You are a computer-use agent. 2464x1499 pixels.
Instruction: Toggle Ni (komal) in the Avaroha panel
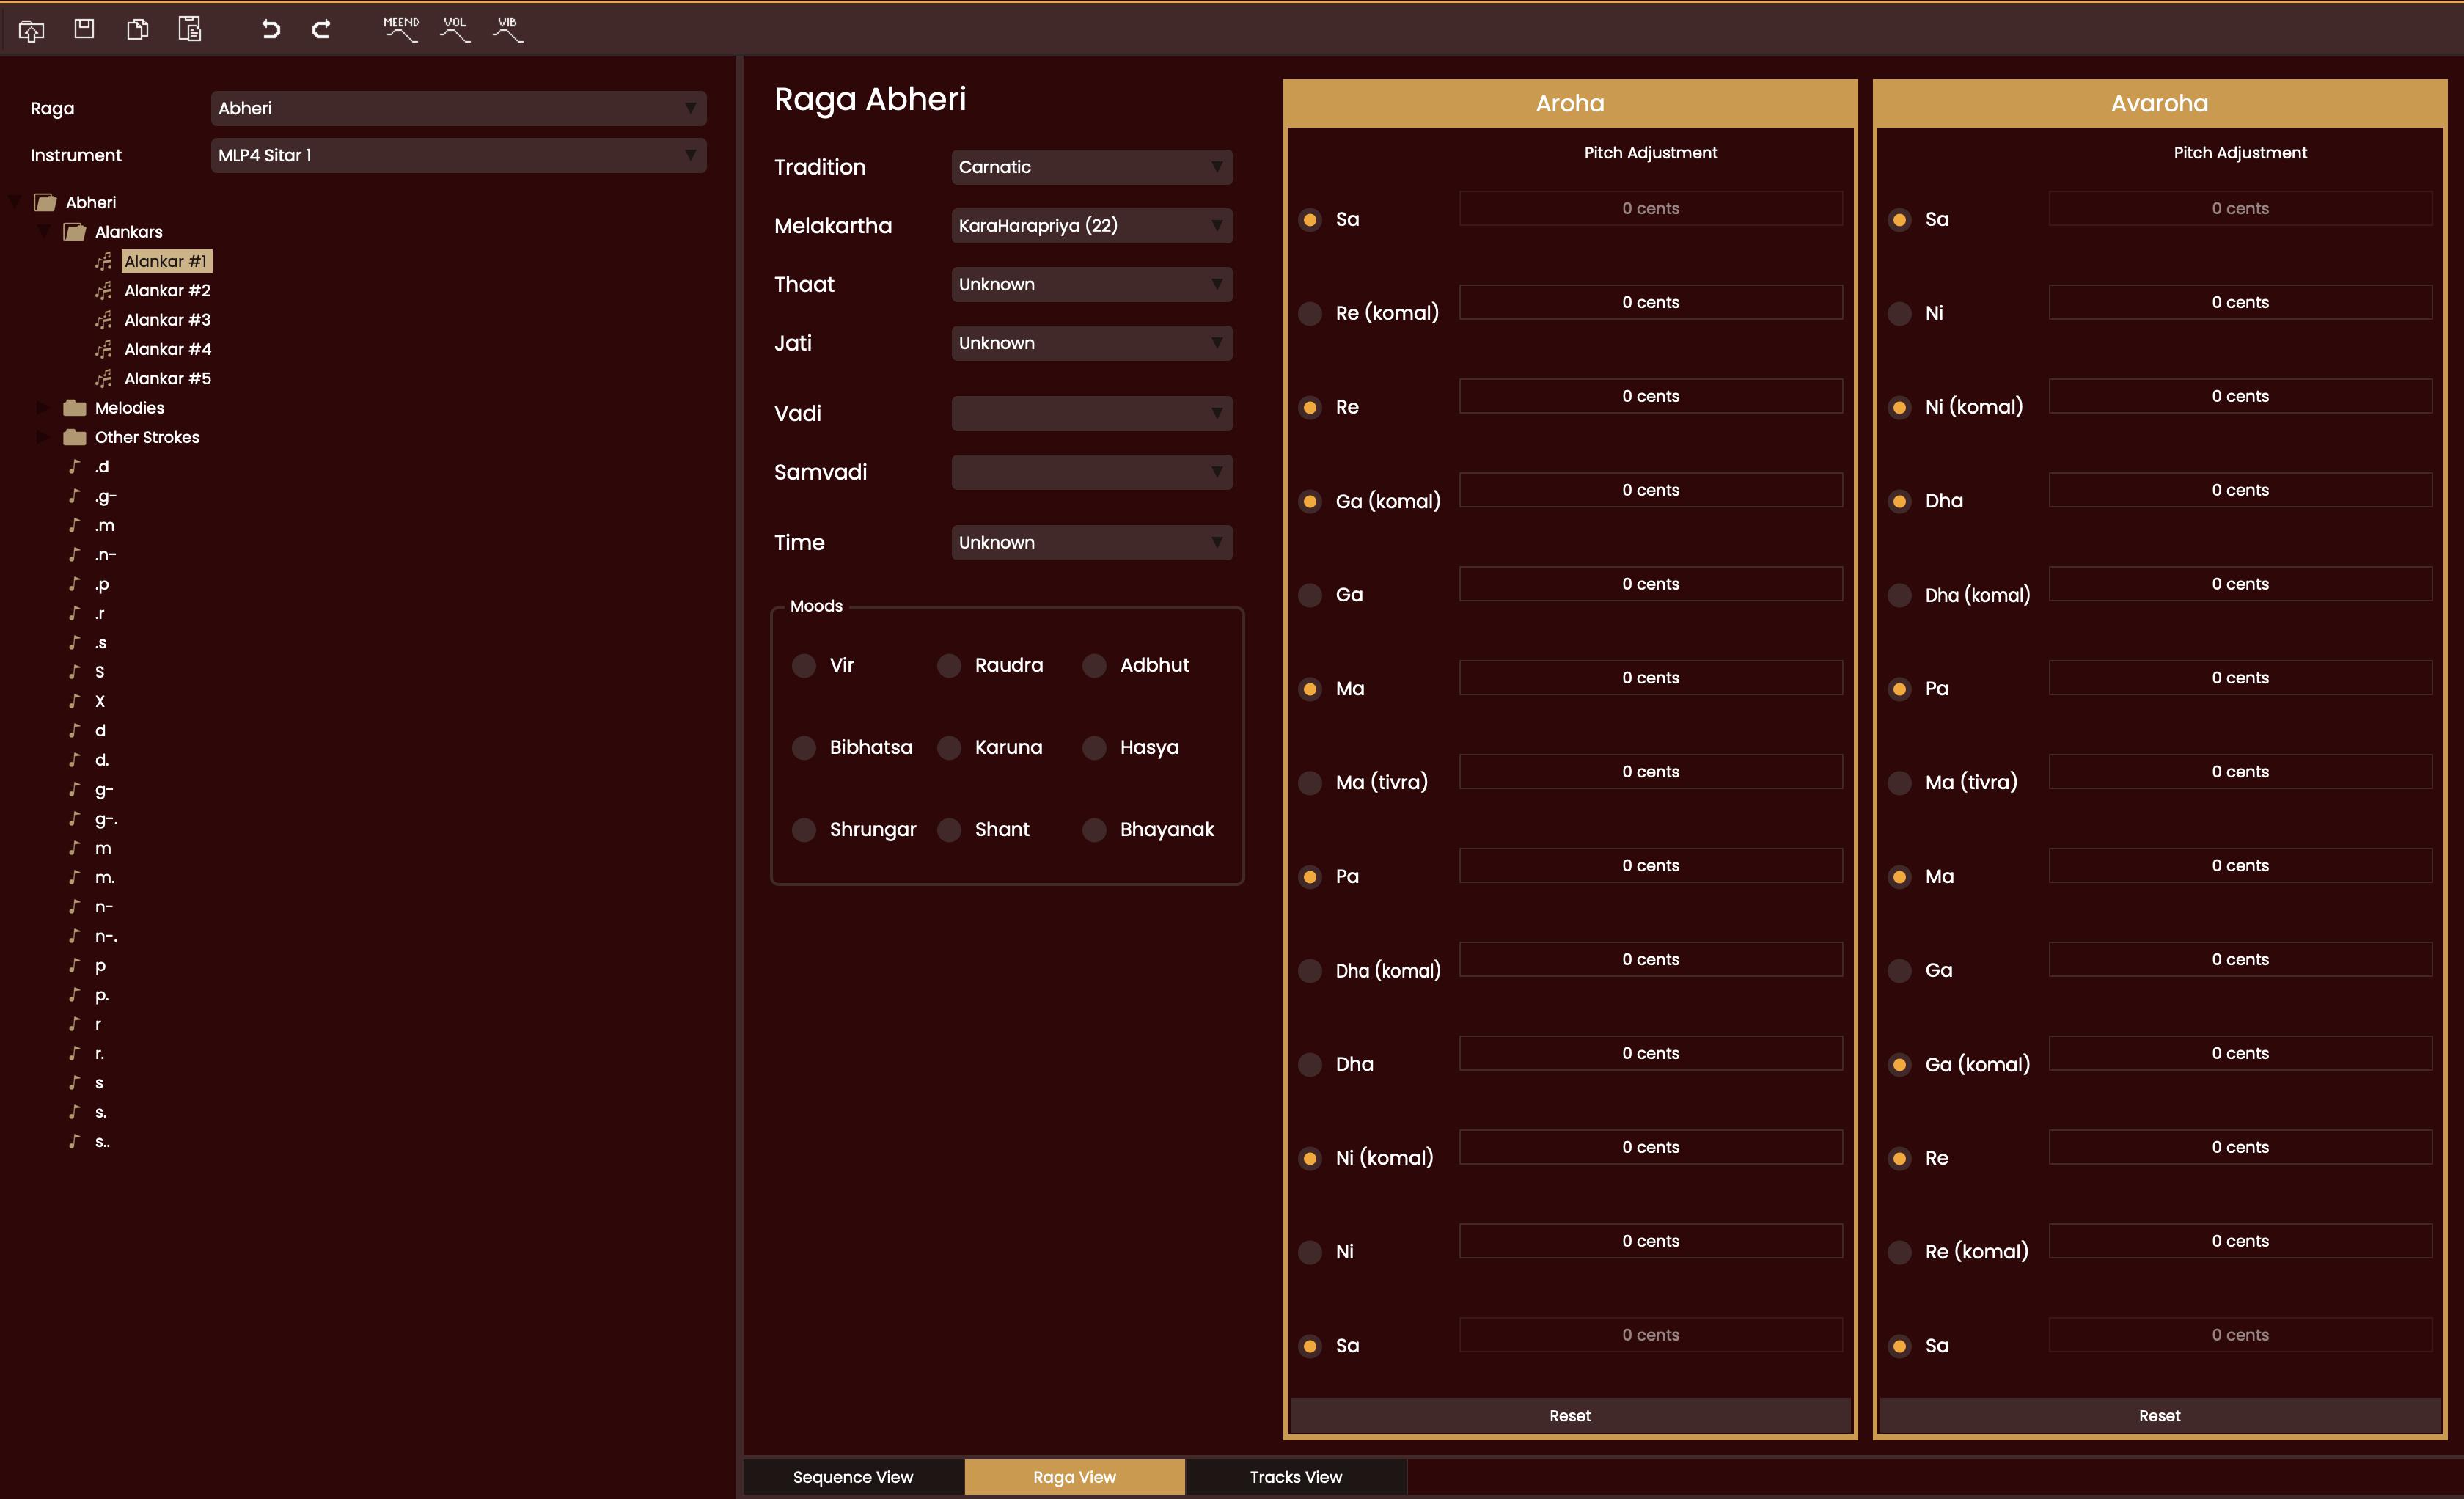pyautogui.click(x=1899, y=407)
